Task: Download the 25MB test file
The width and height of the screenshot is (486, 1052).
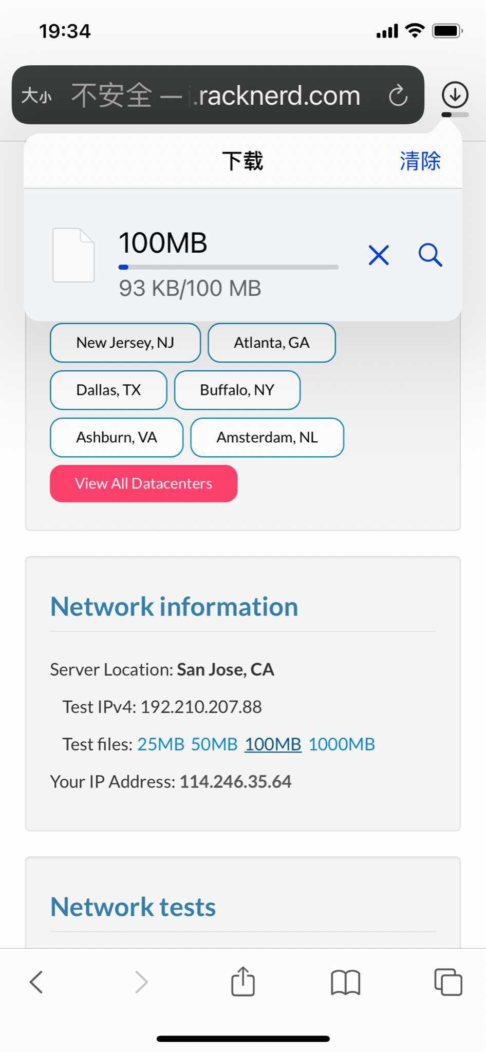Action: [x=161, y=744]
